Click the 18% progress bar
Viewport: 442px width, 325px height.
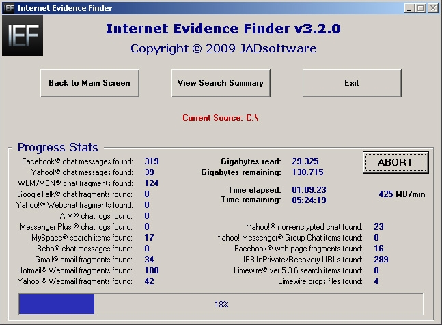pos(221,304)
